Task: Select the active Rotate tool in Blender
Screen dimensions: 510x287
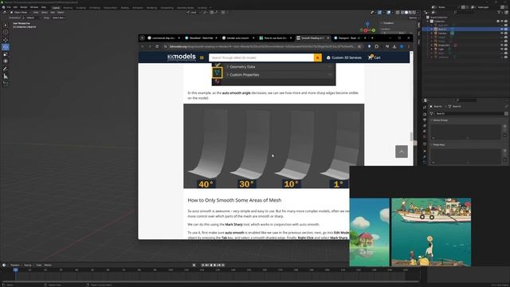Action: click(6, 47)
